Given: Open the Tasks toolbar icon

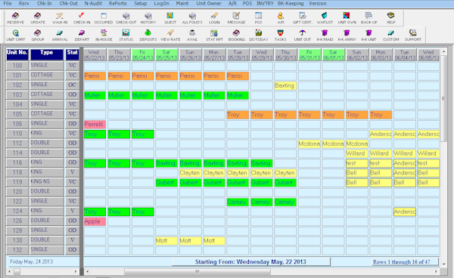Looking at the screenshot, I should (280, 36).
